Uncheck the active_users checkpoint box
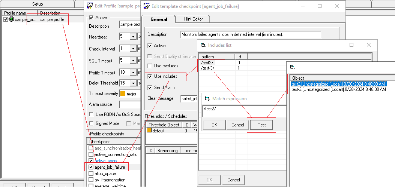Image resolution: width=395 pixels, height=187 pixels. [91, 161]
